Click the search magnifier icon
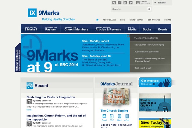The width and height of the screenshot is (192, 128). (x=149, y=9)
